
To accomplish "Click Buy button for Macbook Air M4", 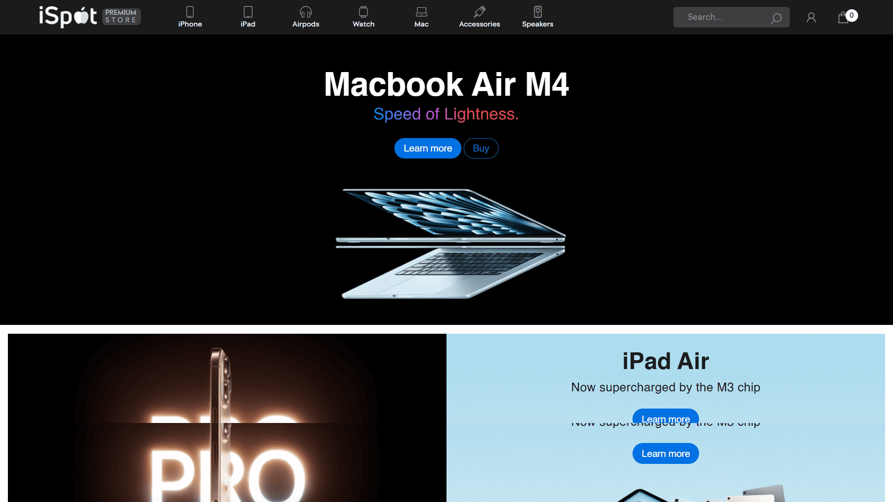I will pyautogui.click(x=481, y=148).
